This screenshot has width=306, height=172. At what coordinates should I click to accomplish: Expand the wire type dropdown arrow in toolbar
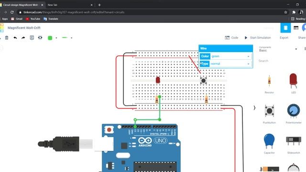72,38
